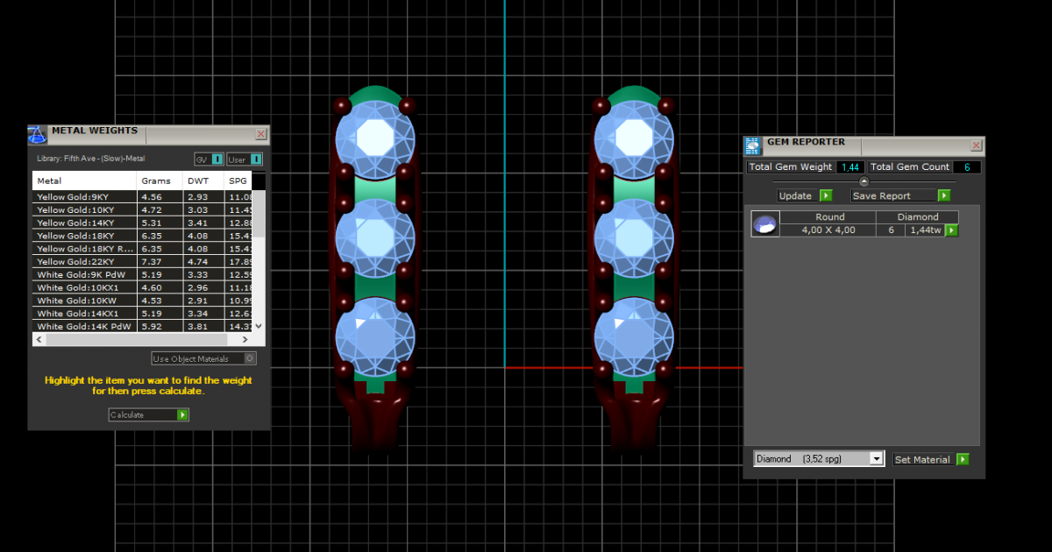Toggle the GV switch in Metal Weights
Image resolution: width=1052 pixels, height=552 pixels.
(x=210, y=159)
